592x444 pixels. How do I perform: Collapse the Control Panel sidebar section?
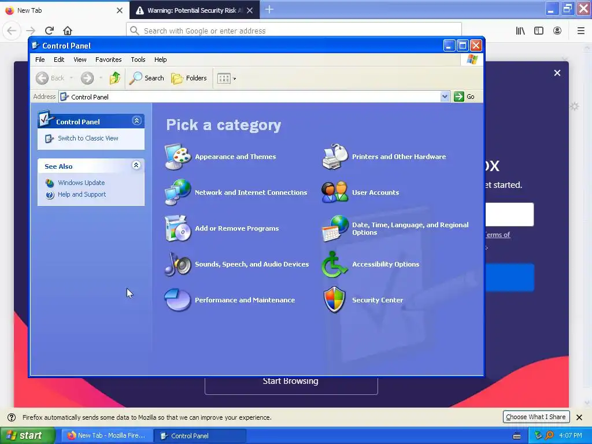click(136, 120)
